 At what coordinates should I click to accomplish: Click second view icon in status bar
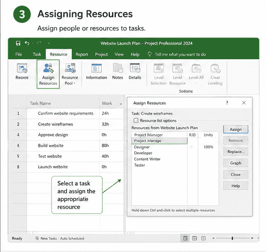pos(195,238)
